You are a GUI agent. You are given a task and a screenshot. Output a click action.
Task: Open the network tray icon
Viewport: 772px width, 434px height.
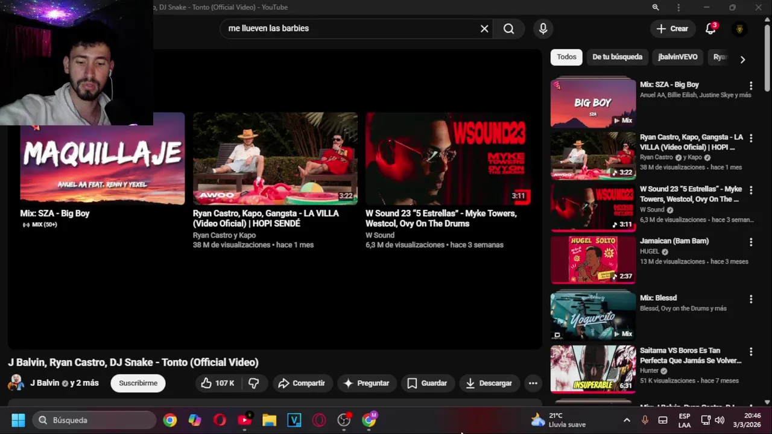[706, 420]
